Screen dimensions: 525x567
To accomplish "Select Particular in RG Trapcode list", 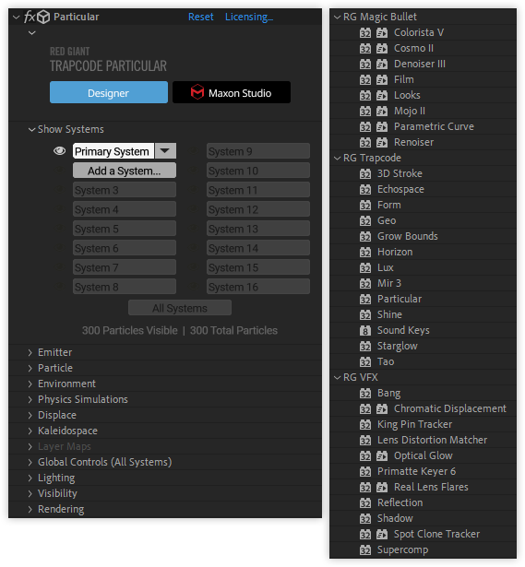I will [400, 299].
